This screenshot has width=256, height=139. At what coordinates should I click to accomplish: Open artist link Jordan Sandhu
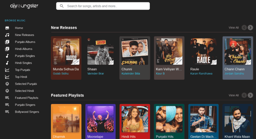(x=234, y=74)
